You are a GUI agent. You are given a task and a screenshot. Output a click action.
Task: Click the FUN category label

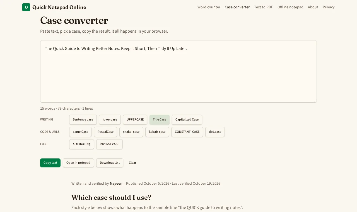(x=43, y=144)
